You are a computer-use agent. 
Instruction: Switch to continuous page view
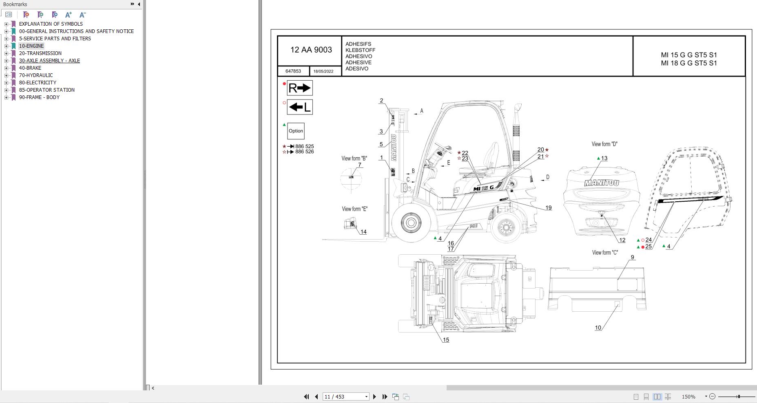(646, 396)
